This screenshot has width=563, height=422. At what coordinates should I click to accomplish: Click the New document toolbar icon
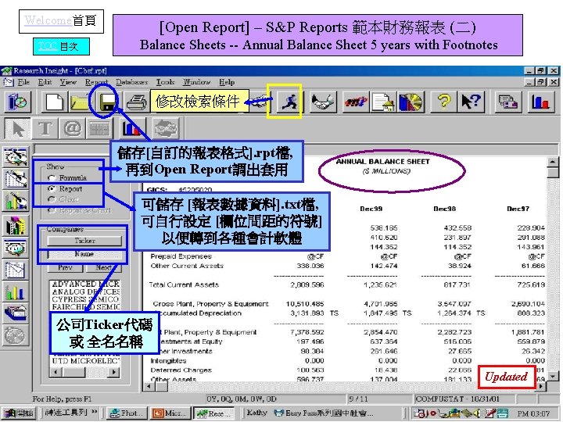coord(54,102)
